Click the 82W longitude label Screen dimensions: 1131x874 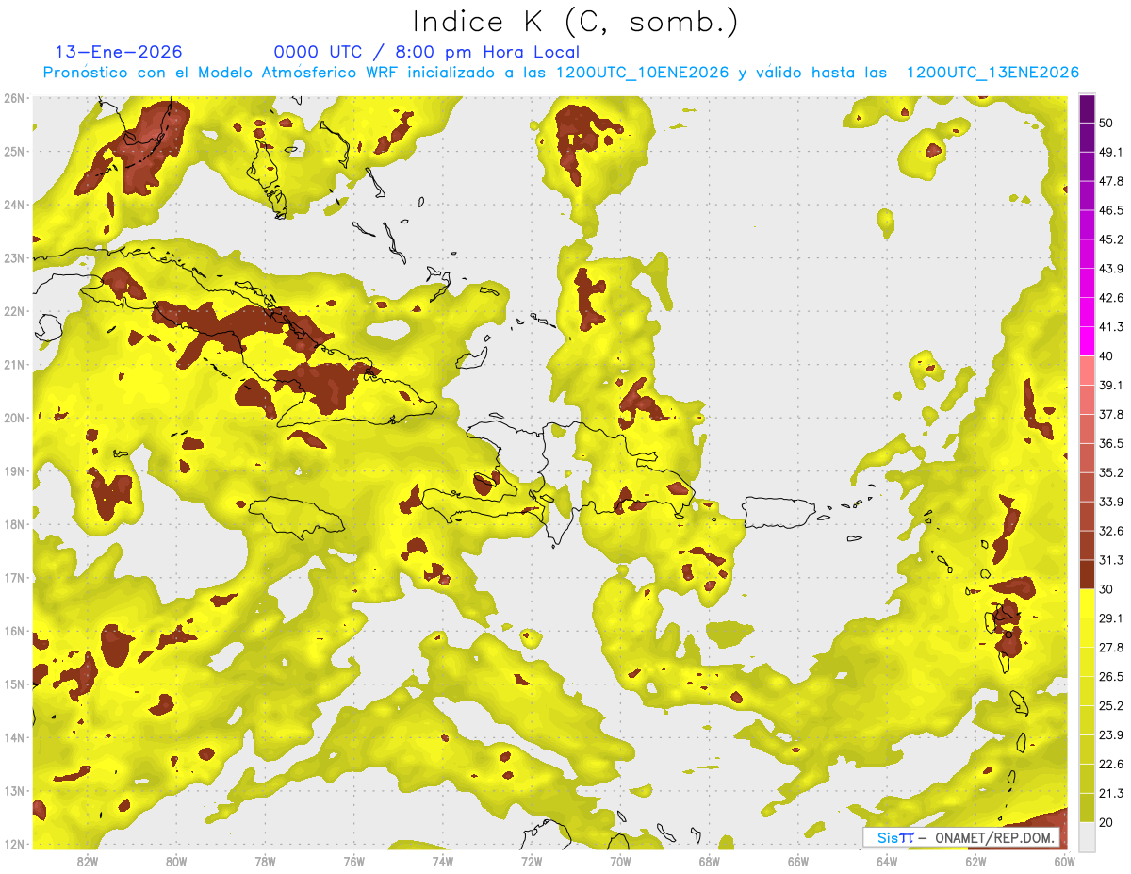(x=87, y=861)
